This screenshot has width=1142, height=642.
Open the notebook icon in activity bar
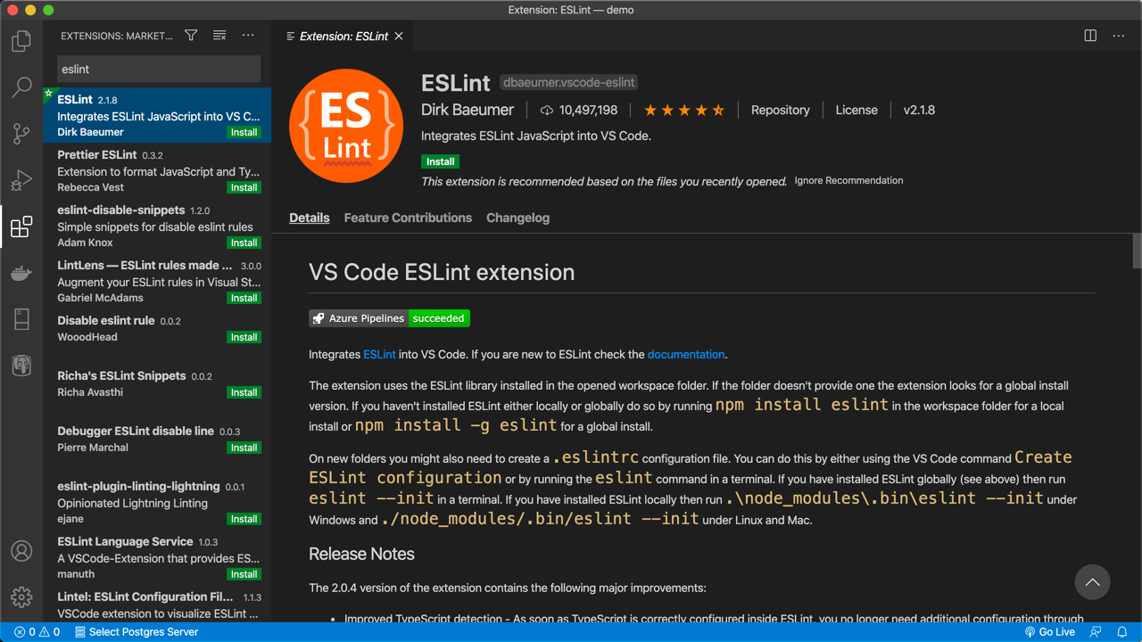click(x=21, y=319)
